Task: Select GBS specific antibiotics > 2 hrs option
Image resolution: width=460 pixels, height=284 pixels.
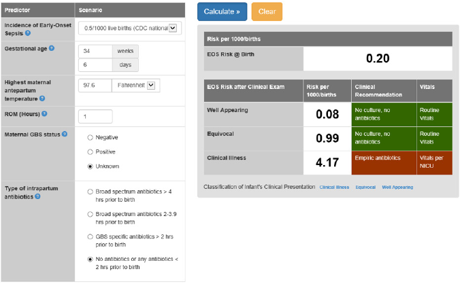Action: (x=91, y=236)
